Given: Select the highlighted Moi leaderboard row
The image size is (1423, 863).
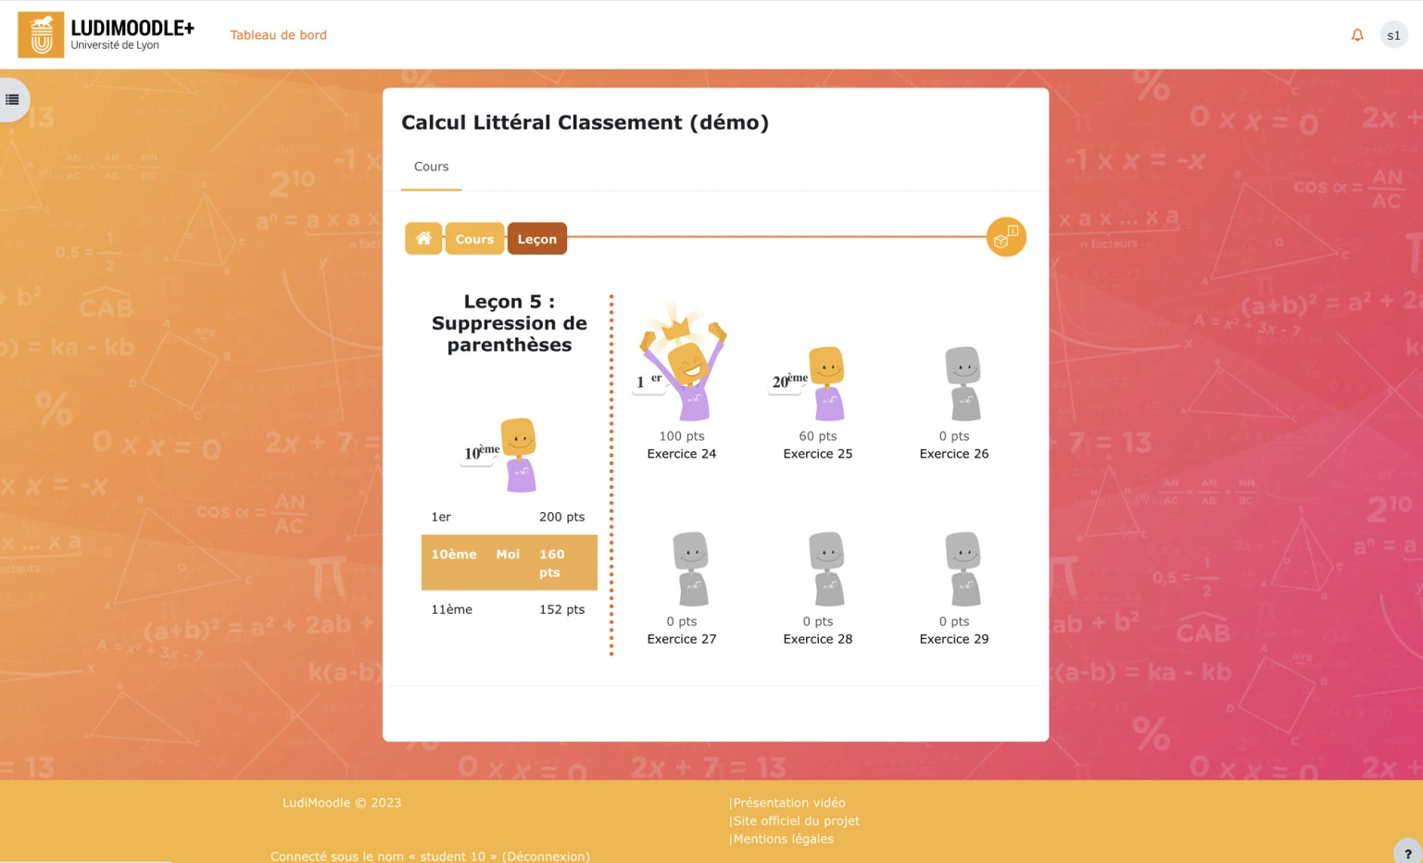Looking at the screenshot, I should point(509,562).
